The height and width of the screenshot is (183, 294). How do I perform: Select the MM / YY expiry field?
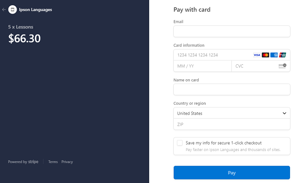click(203, 66)
